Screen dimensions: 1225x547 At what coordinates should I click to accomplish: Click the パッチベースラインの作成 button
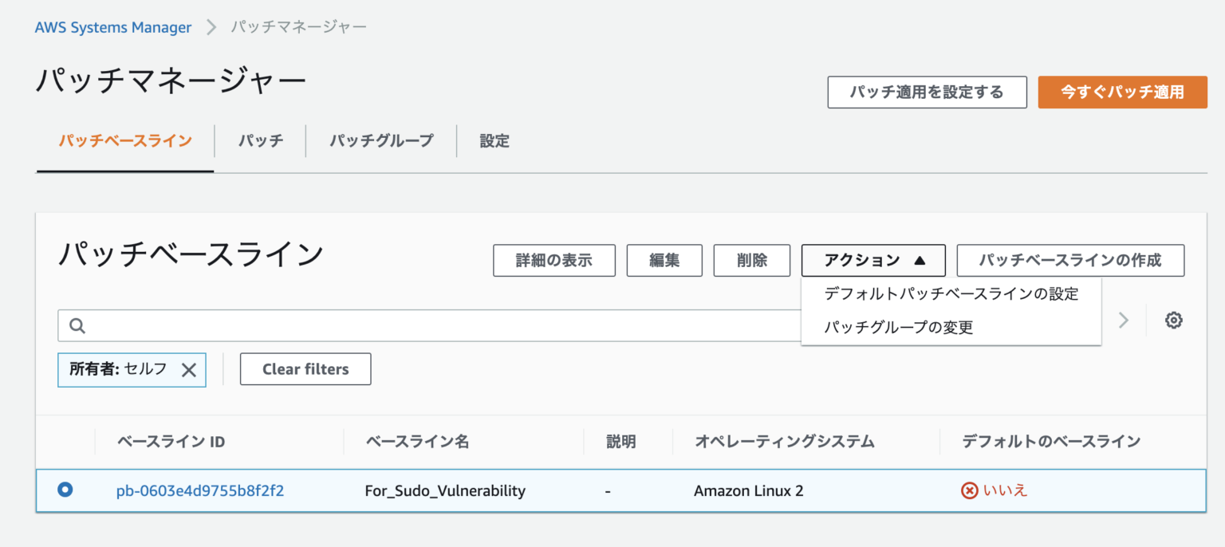click(1070, 260)
